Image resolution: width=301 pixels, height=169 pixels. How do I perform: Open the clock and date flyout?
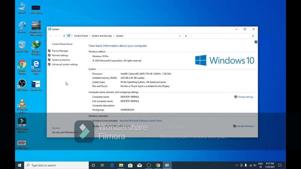(x=269, y=165)
